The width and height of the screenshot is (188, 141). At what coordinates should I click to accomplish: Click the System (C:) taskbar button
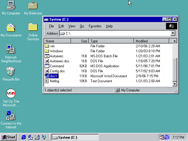(70, 137)
